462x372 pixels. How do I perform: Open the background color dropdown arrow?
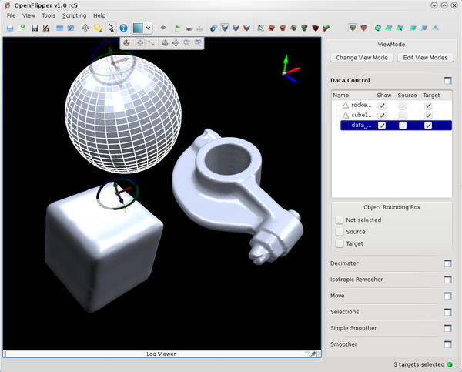tap(149, 28)
